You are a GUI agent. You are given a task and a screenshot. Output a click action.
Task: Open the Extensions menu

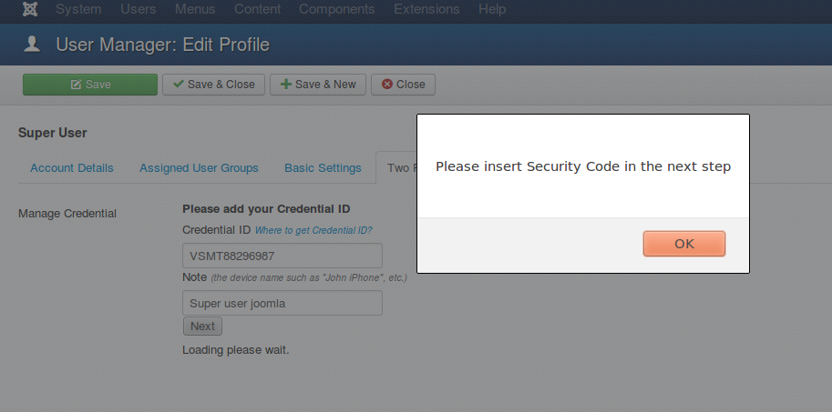pyautogui.click(x=426, y=9)
